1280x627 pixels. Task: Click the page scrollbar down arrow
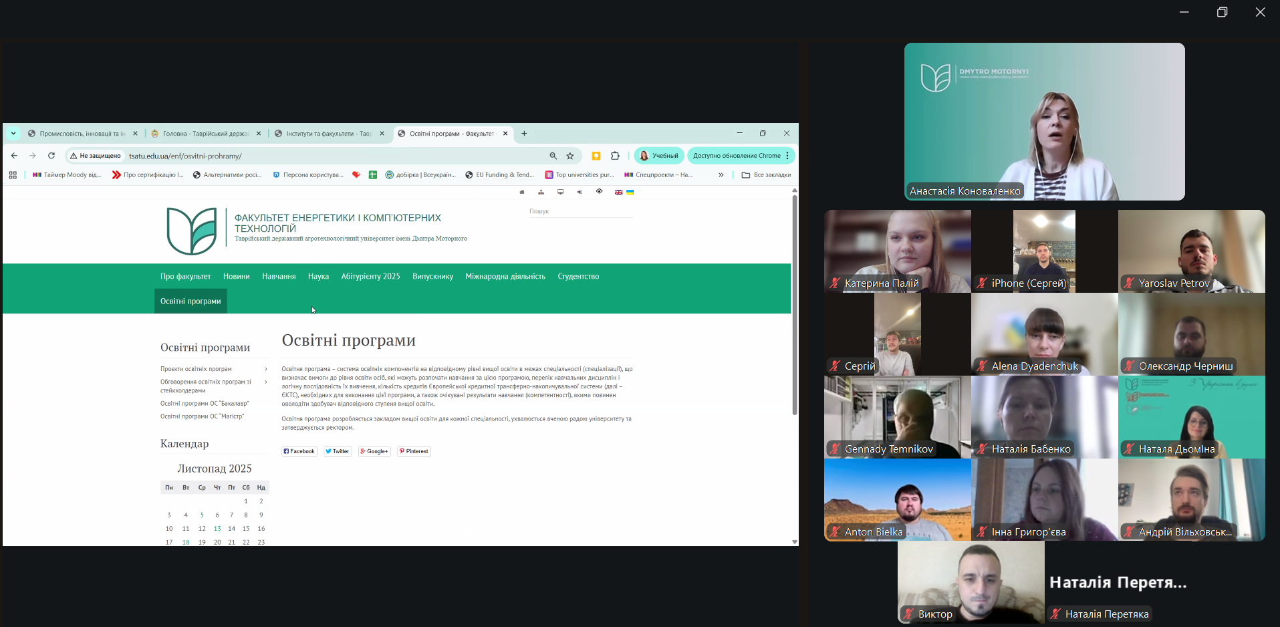click(795, 542)
